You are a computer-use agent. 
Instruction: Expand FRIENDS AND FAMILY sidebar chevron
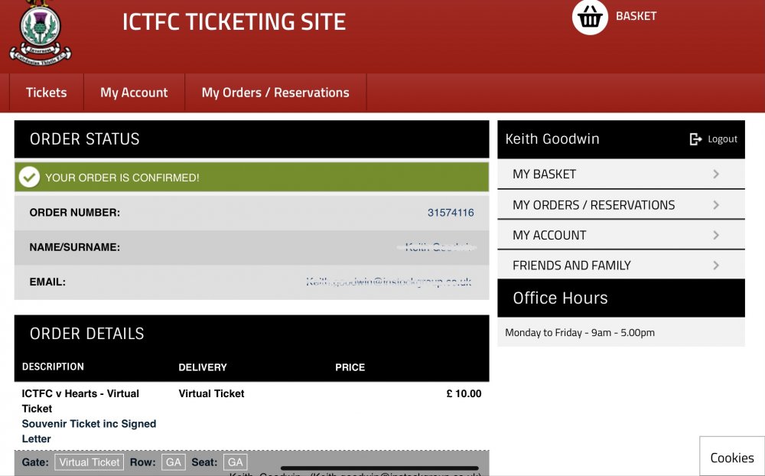pos(716,265)
